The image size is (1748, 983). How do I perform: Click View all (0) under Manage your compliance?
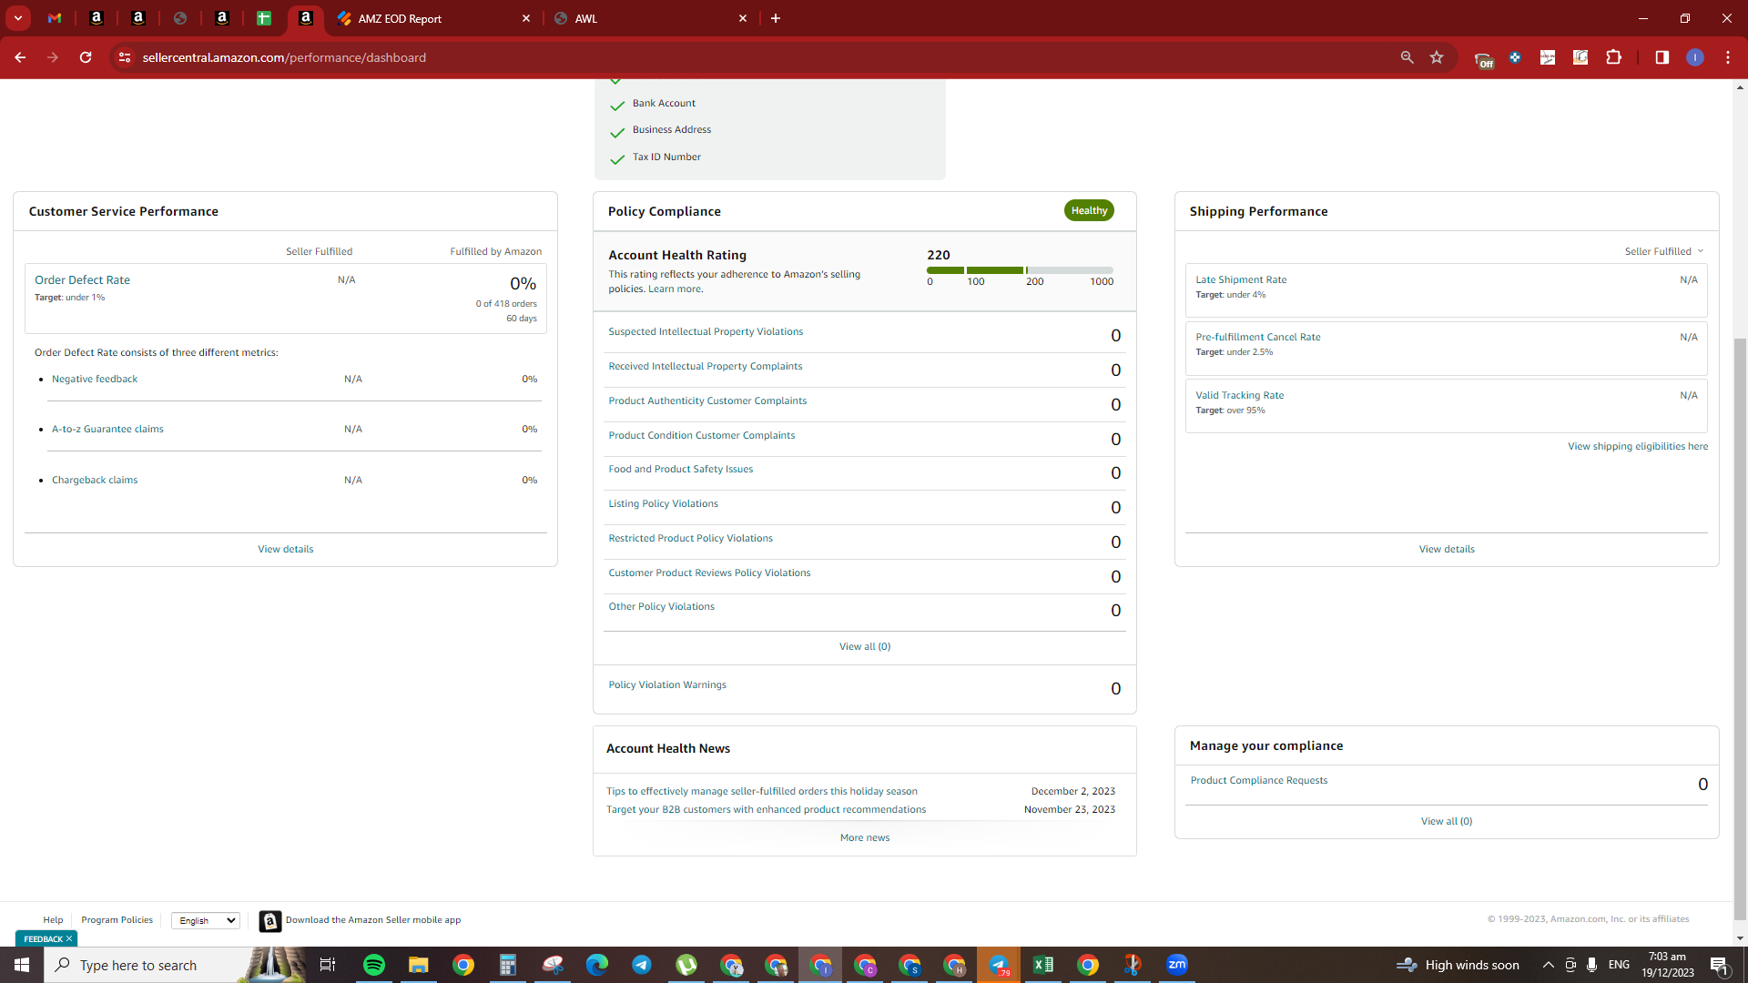click(x=1447, y=821)
